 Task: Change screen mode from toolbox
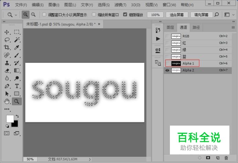[x=17, y=133]
